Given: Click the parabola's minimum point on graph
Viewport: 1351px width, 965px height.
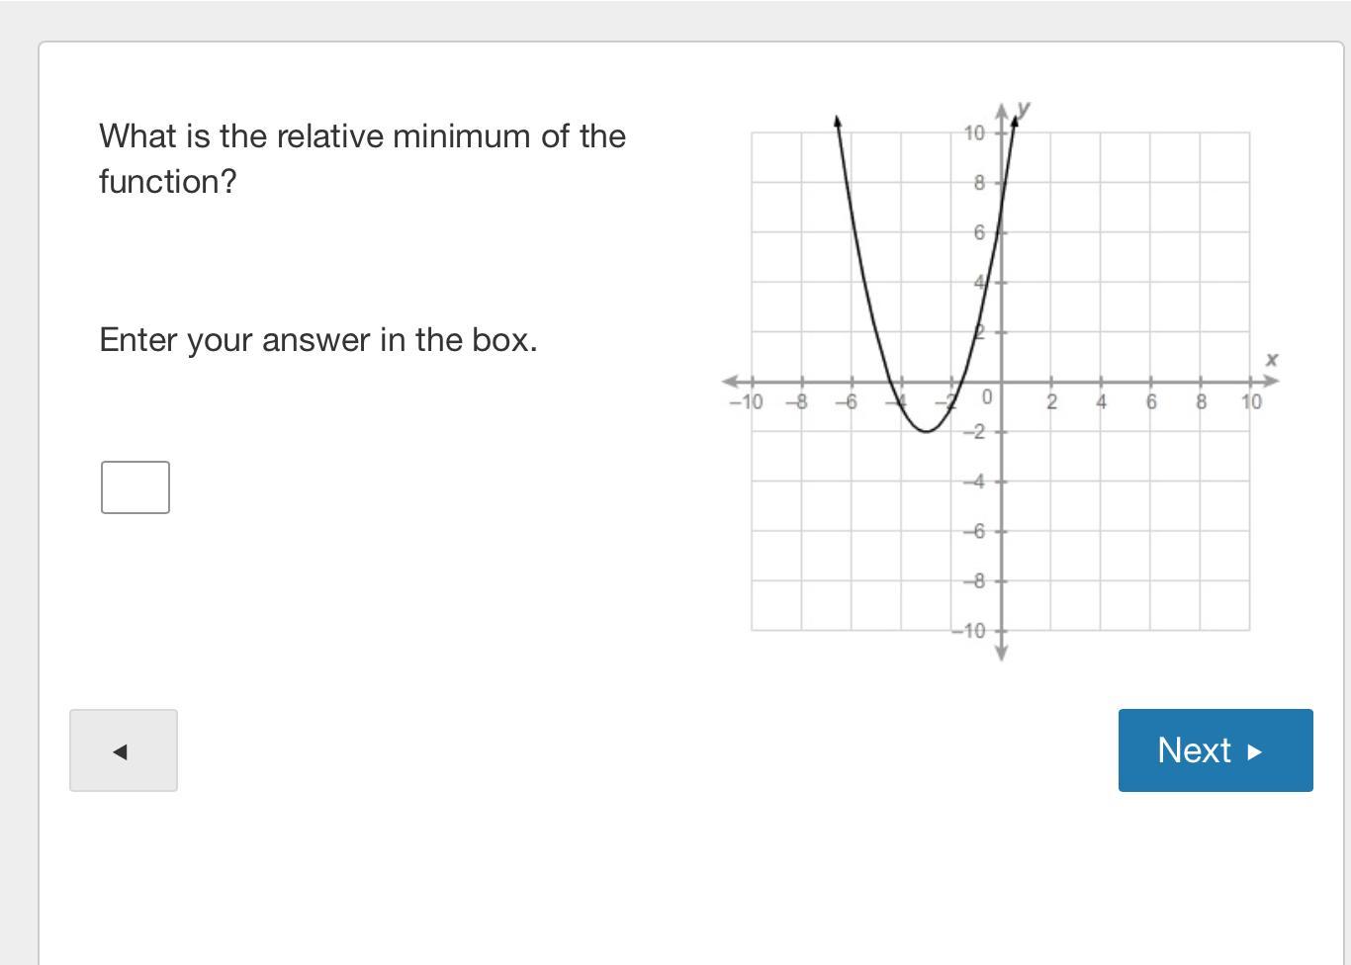Looking at the screenshot, I should tap(926, 431).
